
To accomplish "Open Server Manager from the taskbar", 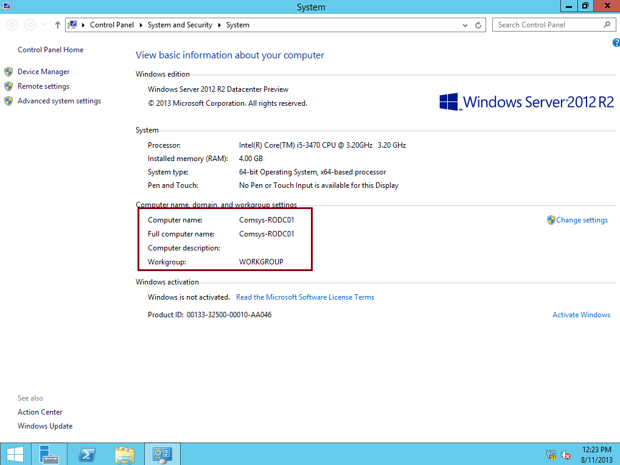I will pyautogui.click(x=49, y=454).
